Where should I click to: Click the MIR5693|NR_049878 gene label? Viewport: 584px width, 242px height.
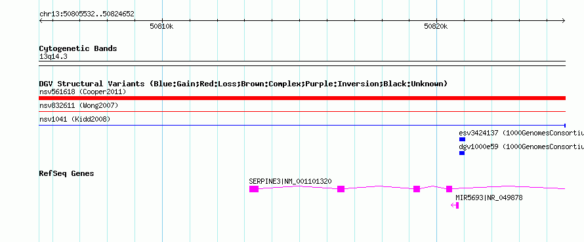(489, 198)
